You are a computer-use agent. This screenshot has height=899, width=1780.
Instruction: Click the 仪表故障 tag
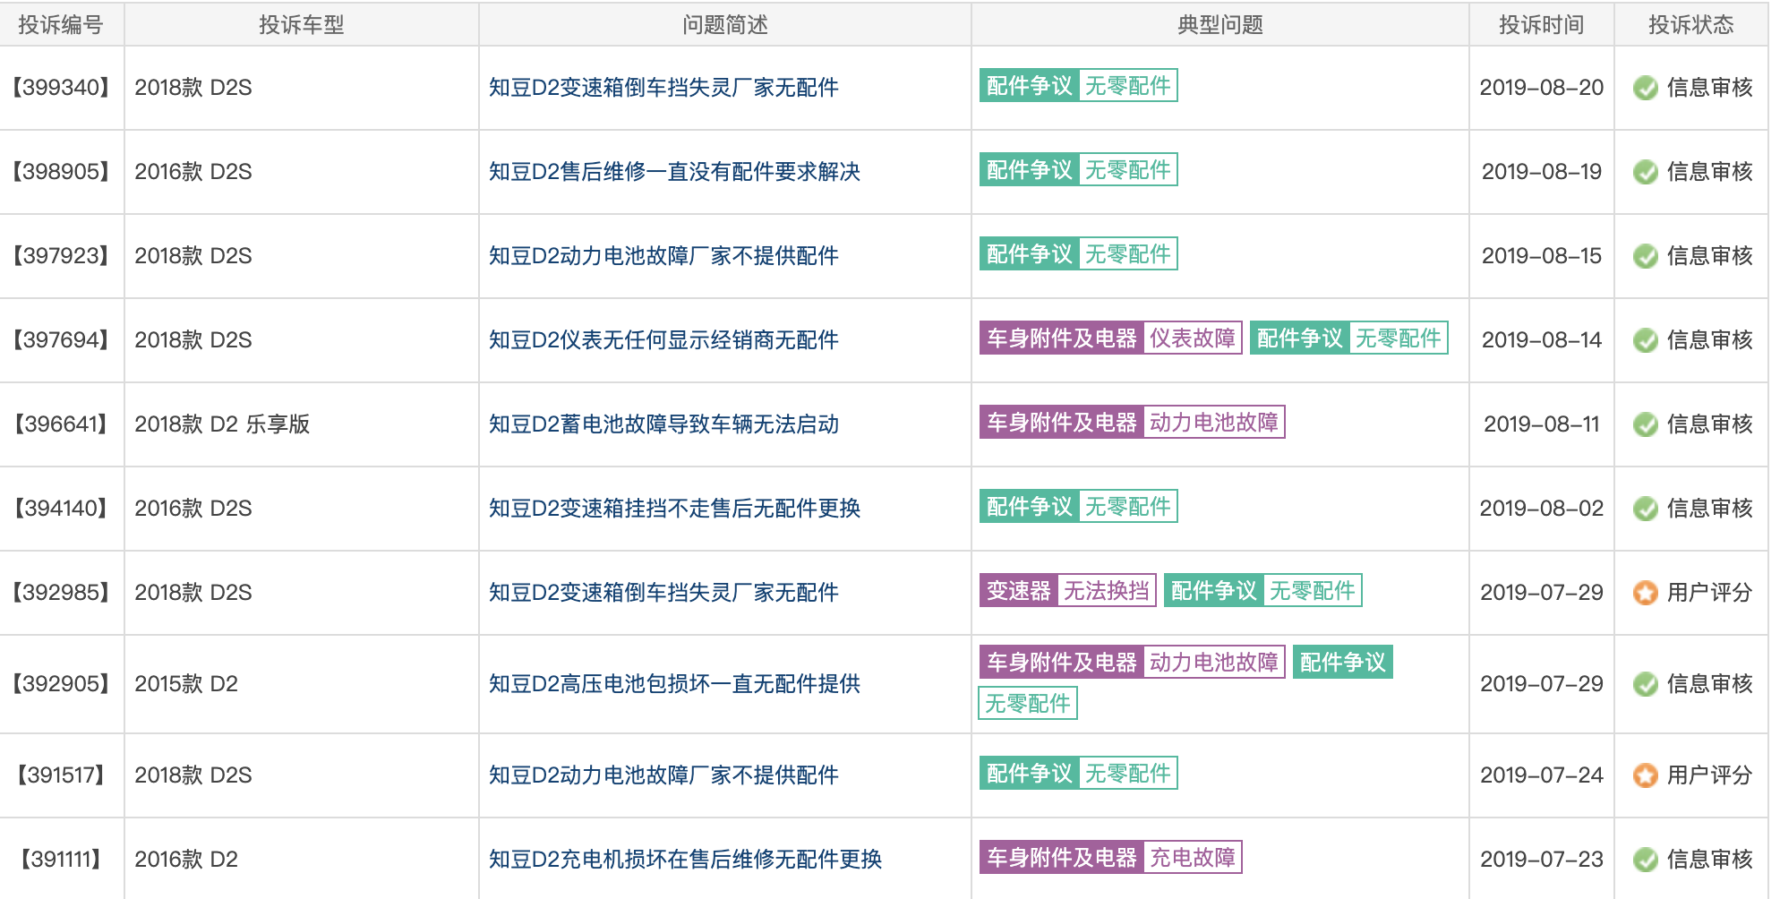(x=1192, y=338)
